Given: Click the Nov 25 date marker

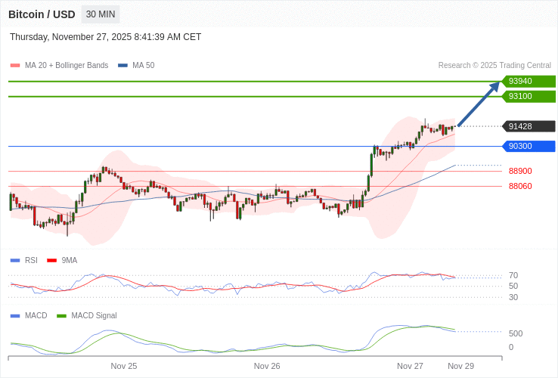Looking at the screenshot, I should point(124,366).
